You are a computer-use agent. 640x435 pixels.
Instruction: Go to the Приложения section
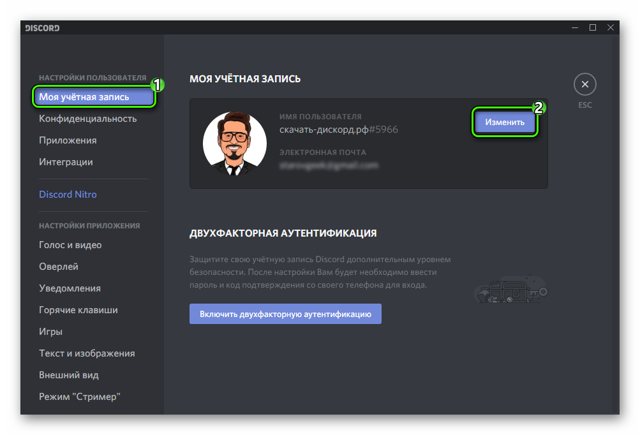point(68,140)
